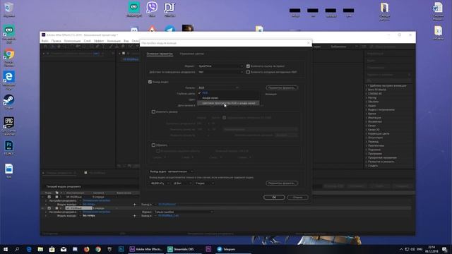The width and height of the screenshot is (452, 254).
Task: Enable the Обрезать crop checkbox
Action: pos(153,145)
